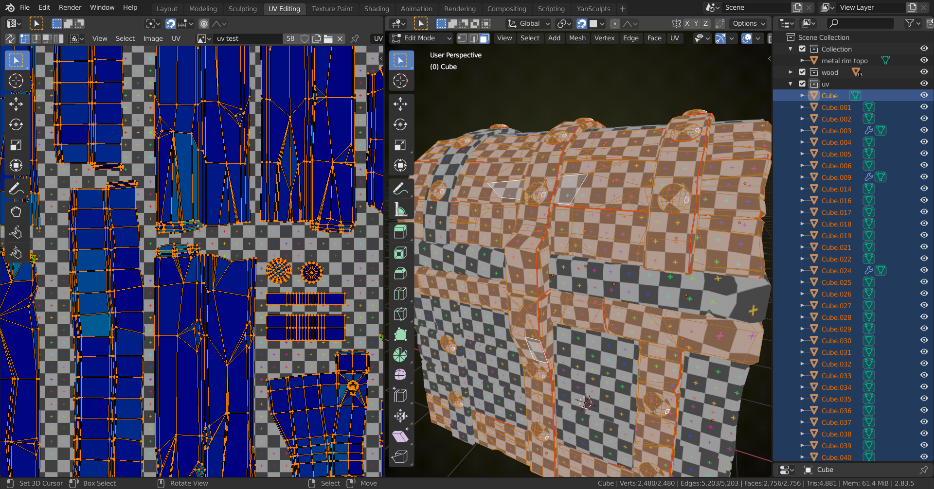Select the Loop Cut tool
This screenshot has width=934, height=489.
click(x=400, y=294)
